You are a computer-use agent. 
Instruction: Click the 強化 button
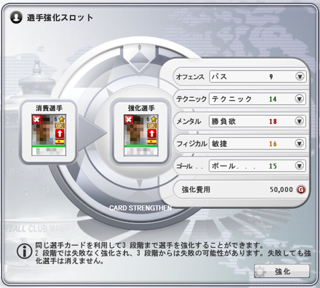282,271
